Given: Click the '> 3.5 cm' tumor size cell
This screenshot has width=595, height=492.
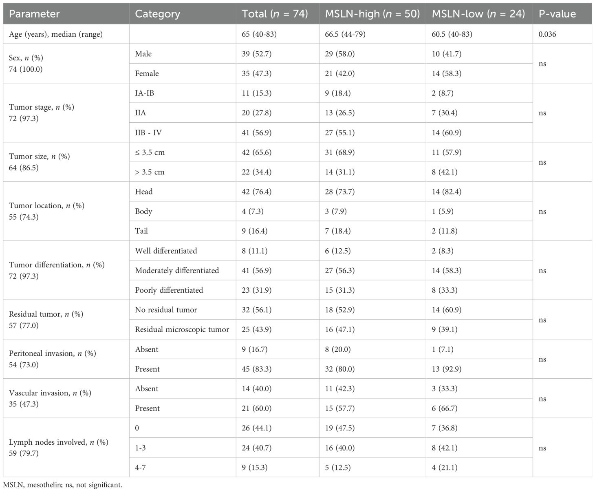Looking at the screenshot, I should (150, 172).
